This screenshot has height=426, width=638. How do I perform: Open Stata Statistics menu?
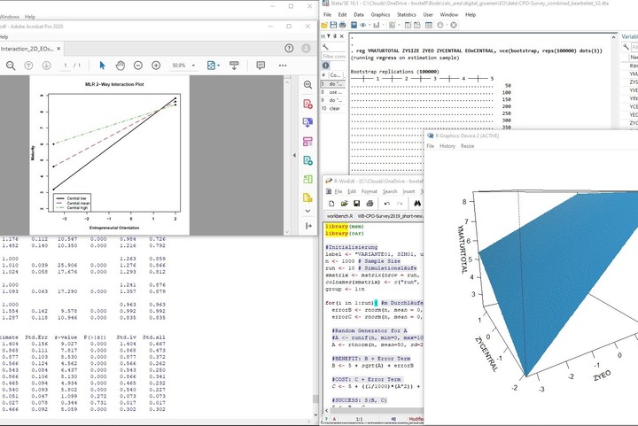pyautogui.click(x=407, y=15)
